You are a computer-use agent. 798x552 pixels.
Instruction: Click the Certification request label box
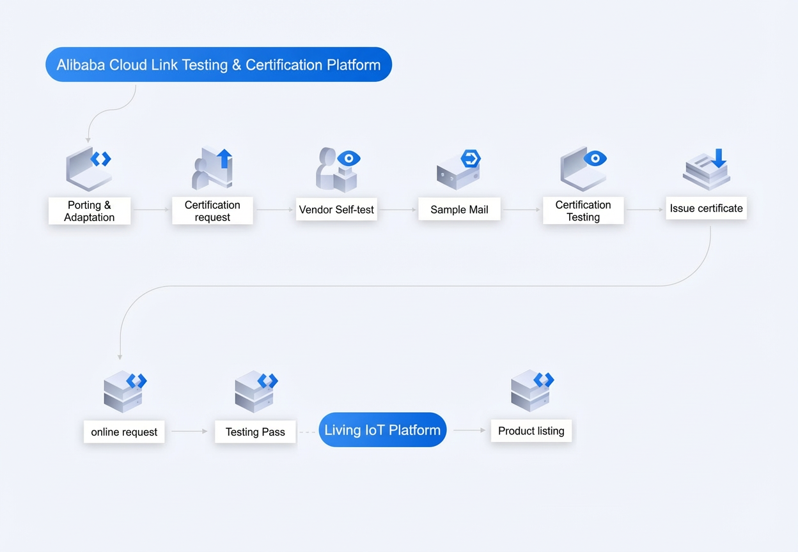(x=212, y=211)
